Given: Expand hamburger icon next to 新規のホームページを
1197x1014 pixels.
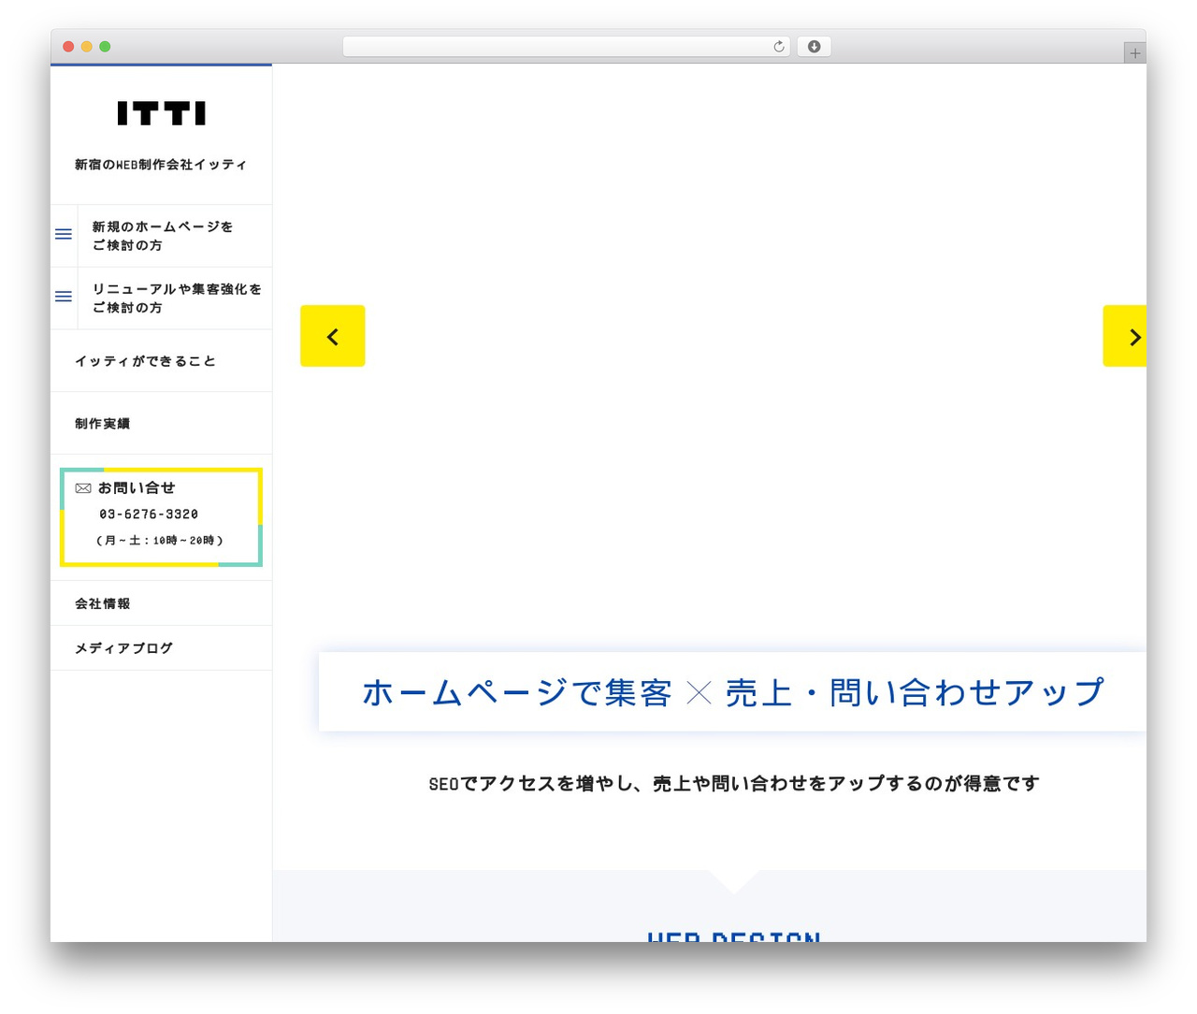Looking at the screenshot, I should 64,234.
